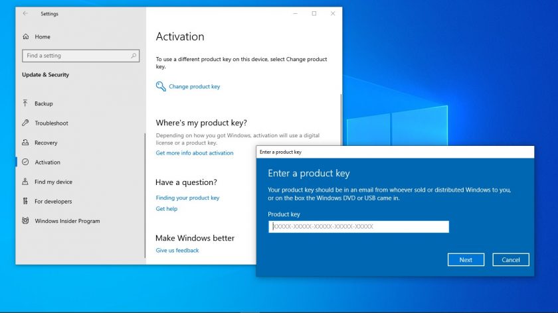Click the key icon beside Change product key
The width and height of the screenshot is (558, 313).
[161, 86]
